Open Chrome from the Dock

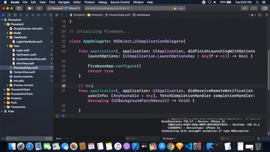tap(170, 147)
